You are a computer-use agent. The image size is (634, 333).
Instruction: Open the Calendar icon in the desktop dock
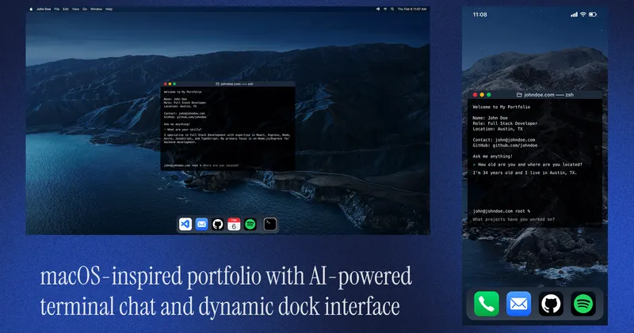(234, 224)
